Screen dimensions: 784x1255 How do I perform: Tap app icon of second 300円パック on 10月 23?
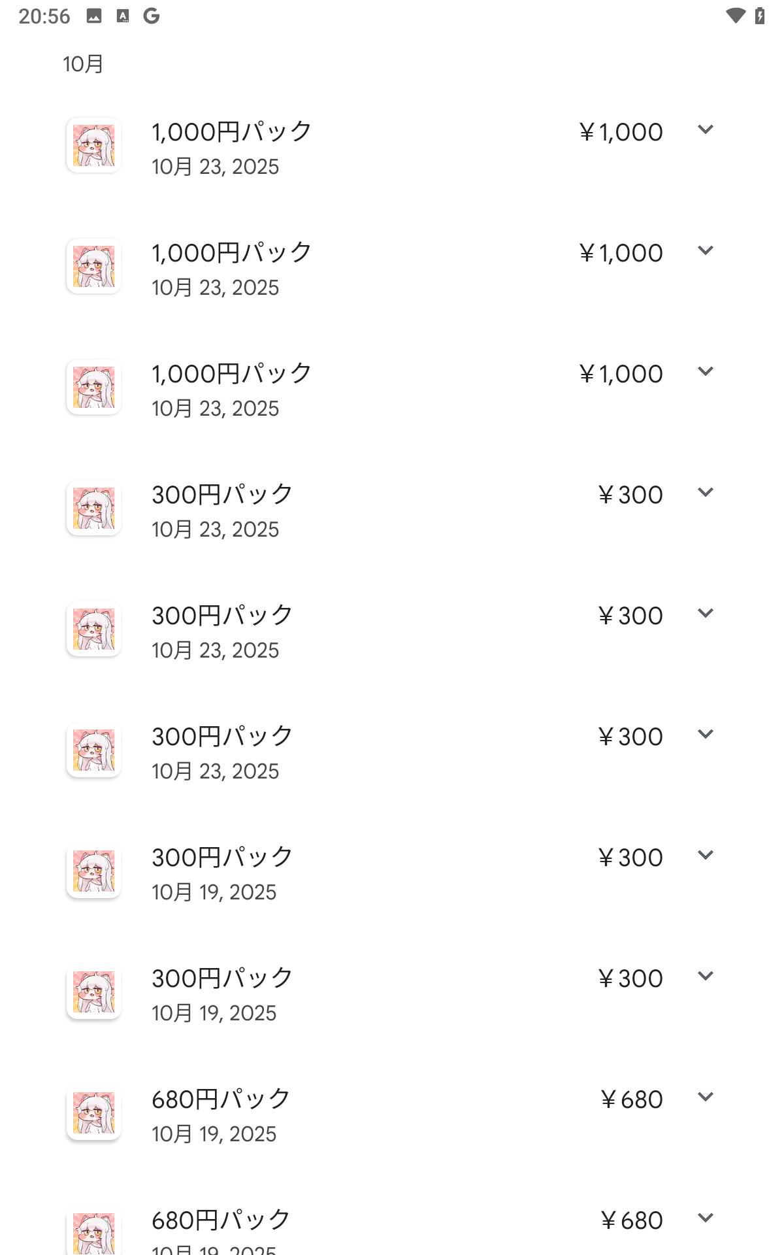[93, 629]
